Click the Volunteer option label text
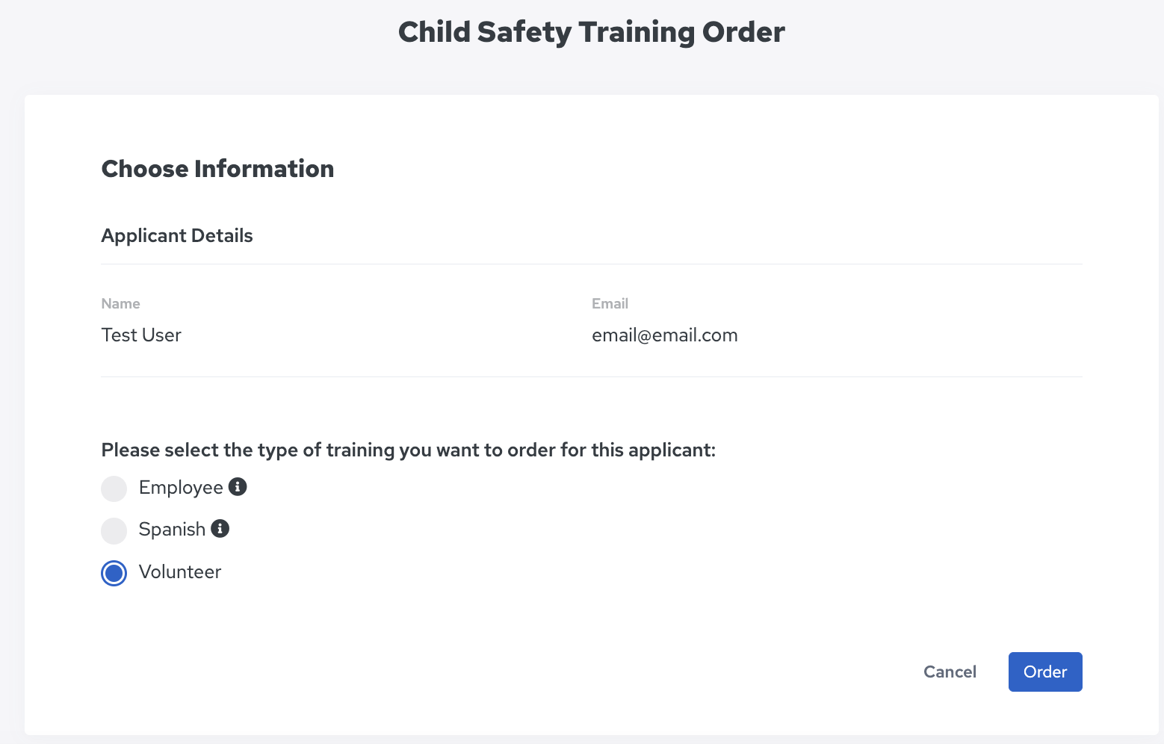 point(180,572)
